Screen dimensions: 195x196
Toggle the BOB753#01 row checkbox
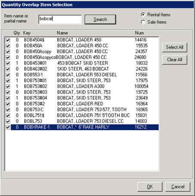tap(8, 81)
